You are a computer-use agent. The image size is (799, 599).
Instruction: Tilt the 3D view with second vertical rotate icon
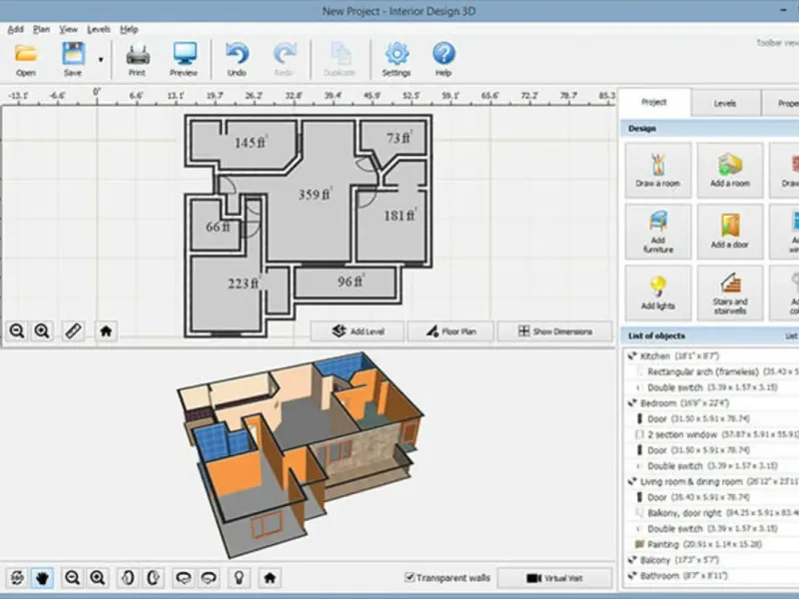click(x=153, y=578)
